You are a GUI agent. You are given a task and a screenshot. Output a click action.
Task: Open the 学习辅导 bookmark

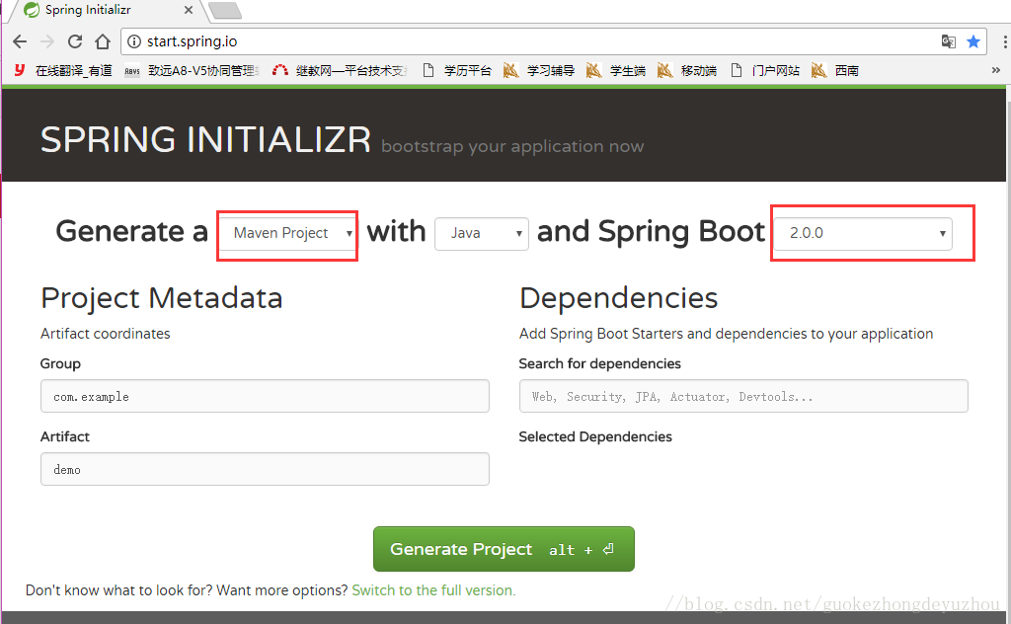coord(539,70)
